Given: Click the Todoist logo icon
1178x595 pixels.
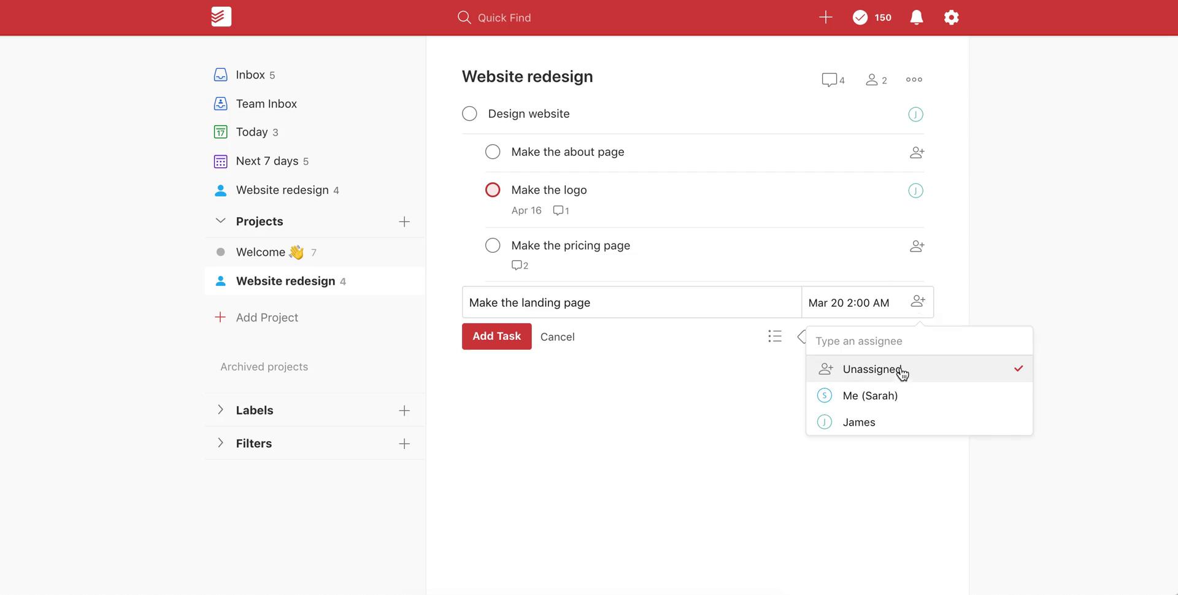Looking at the screenshot, I should [221, 17].
